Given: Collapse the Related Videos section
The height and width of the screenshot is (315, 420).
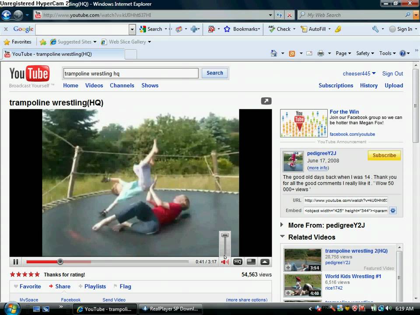Looking at the screenshot, I should point(282,236).
